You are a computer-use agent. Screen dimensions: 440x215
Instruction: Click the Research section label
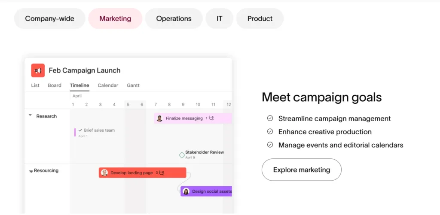pos(46,116)
